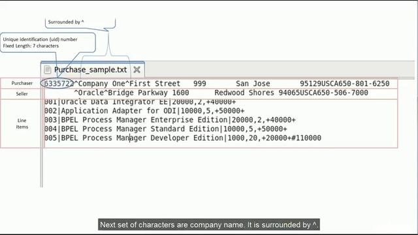Click line 001 Oracle Data Integrator EE
Image resolution: width=418 pixels, height=235 pixels.
click(140, 102)
